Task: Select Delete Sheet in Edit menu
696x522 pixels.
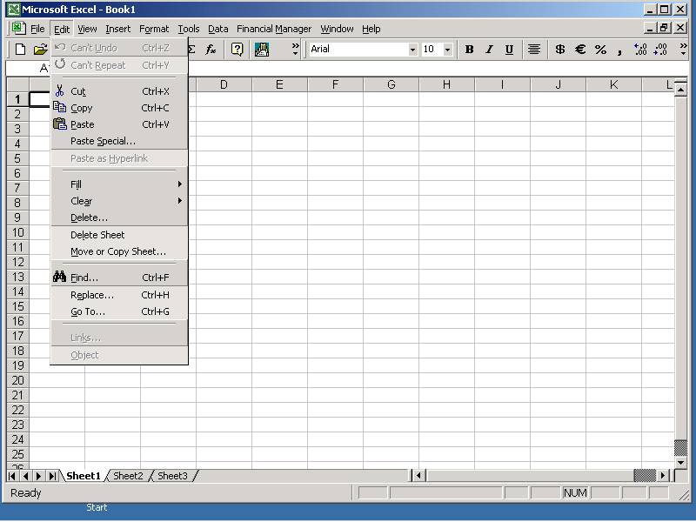Action: pos(97,235)
